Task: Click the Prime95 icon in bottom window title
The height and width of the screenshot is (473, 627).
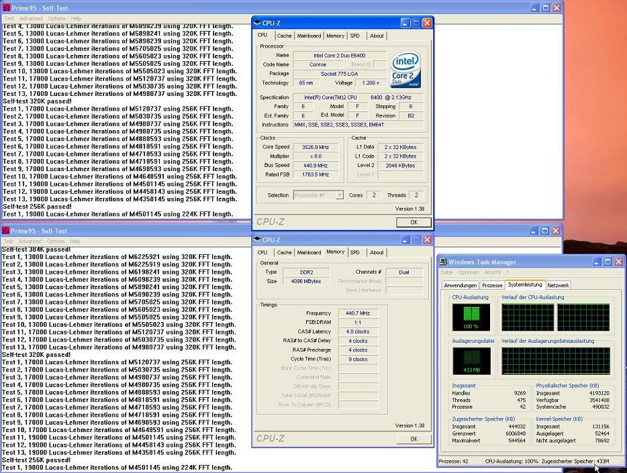Action: 5,231
